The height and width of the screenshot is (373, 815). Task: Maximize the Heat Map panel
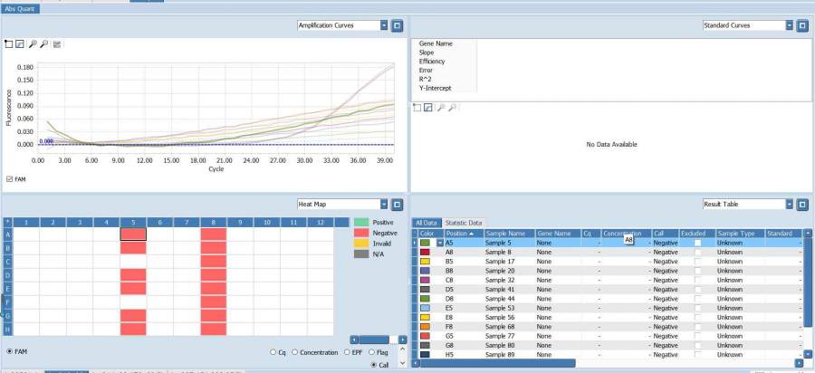click(397, 205)
